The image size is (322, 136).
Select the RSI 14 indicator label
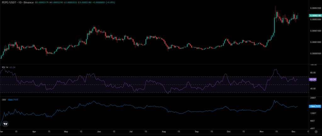(5, 67)
